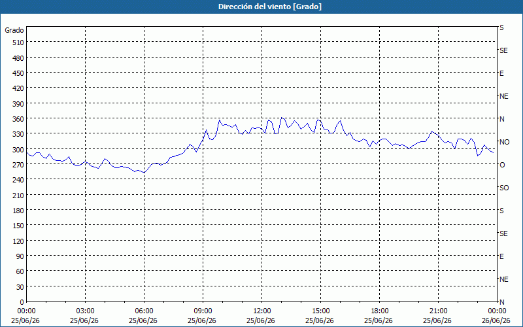Click the '26/06/26' date label

click(496, 320)
